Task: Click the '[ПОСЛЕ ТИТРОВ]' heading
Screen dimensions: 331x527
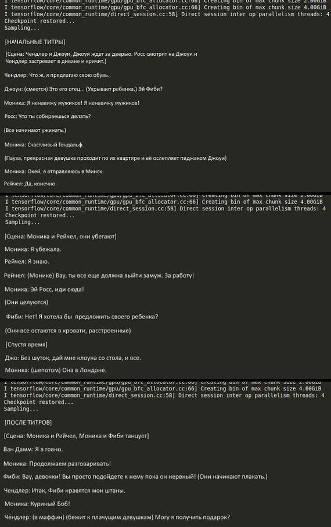Action: [x=28, y=422]
